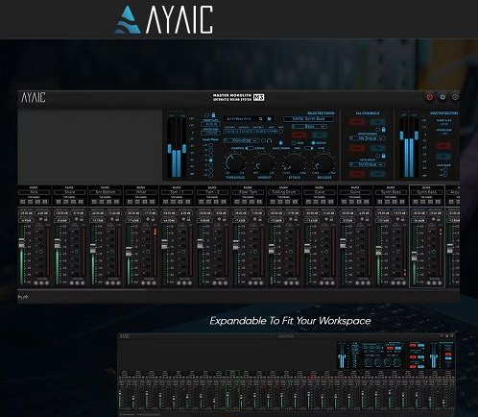Viewport: 478px width, 417px height.
Task: Click the Kick channel lock icon
Action: (45, 219)
